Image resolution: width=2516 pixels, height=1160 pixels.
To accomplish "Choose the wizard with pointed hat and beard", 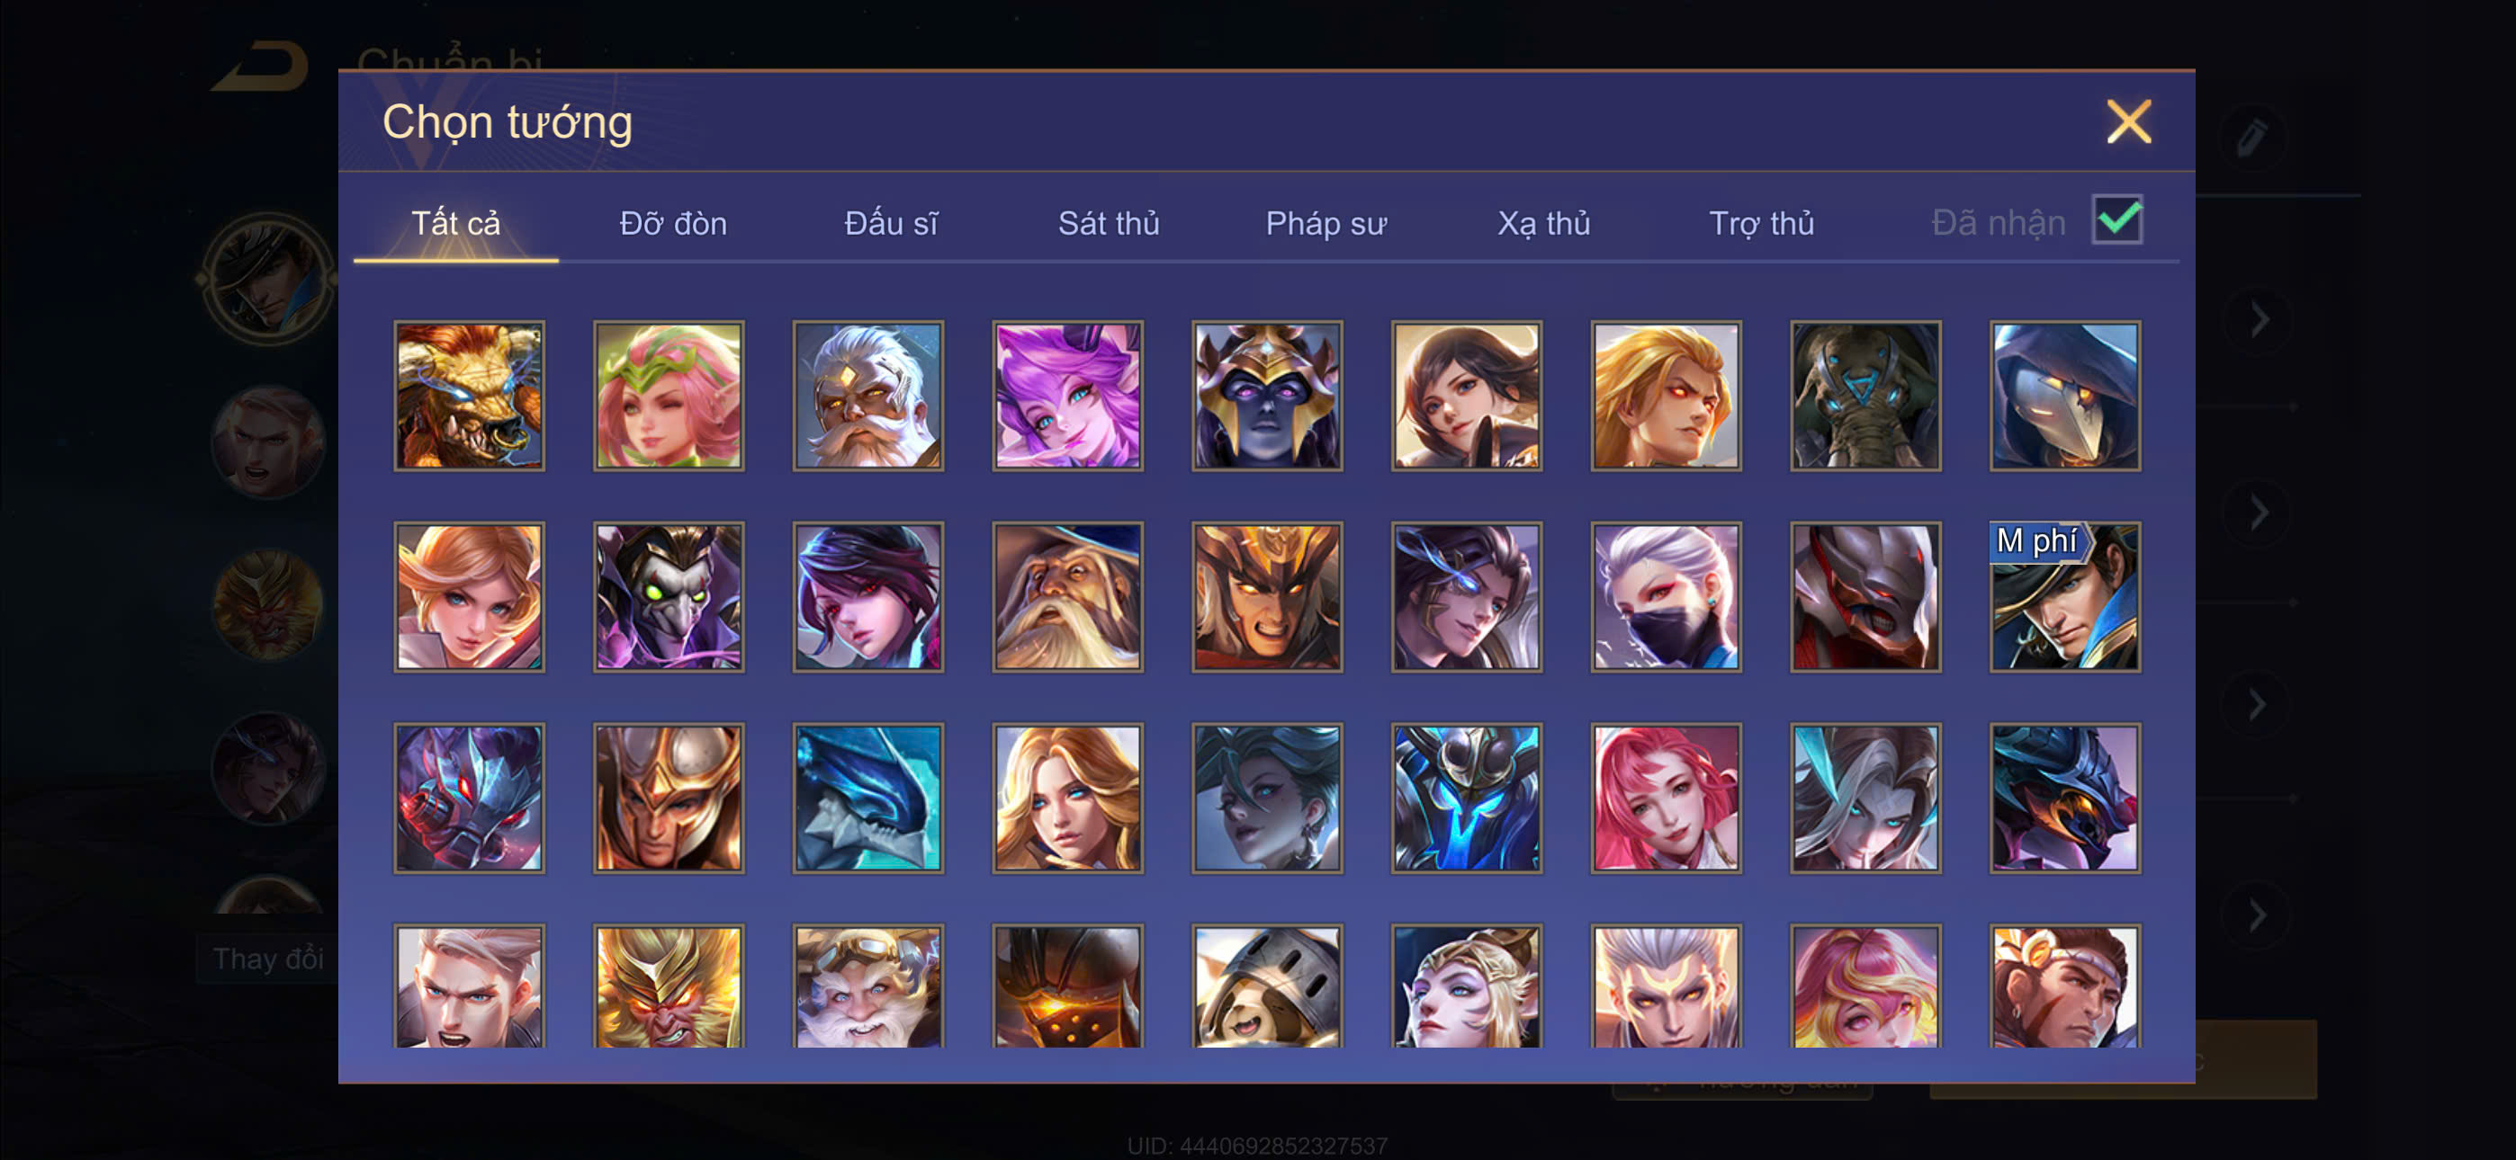I will pos(1067,596).
